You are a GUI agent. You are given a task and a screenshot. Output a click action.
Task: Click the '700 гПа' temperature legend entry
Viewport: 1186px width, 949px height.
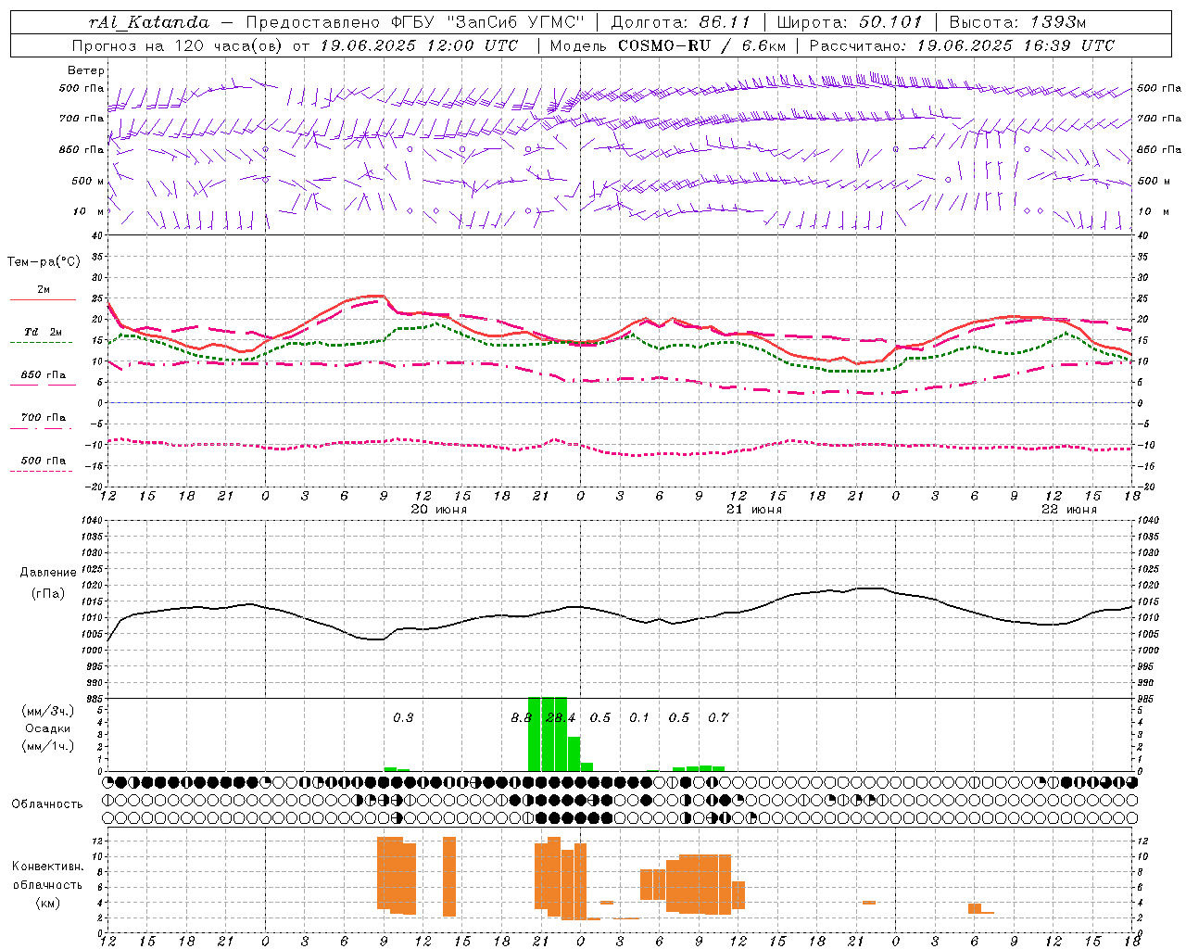click(x=44, y=418)
